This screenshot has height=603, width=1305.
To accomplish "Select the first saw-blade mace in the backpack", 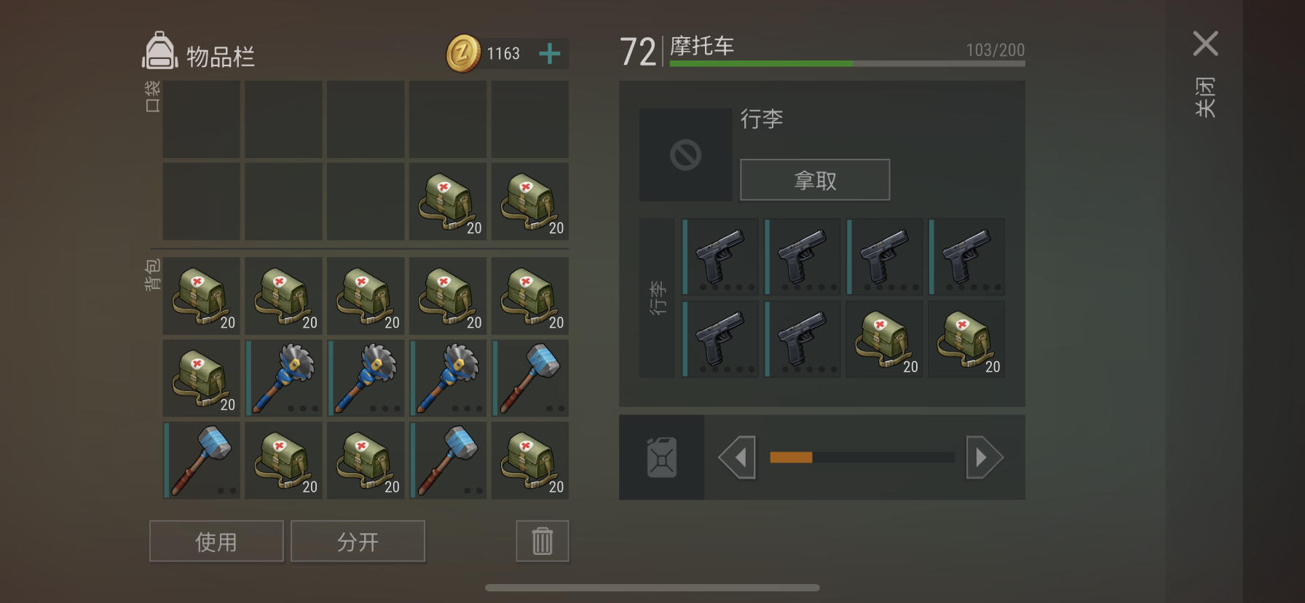I will [284, 378].
